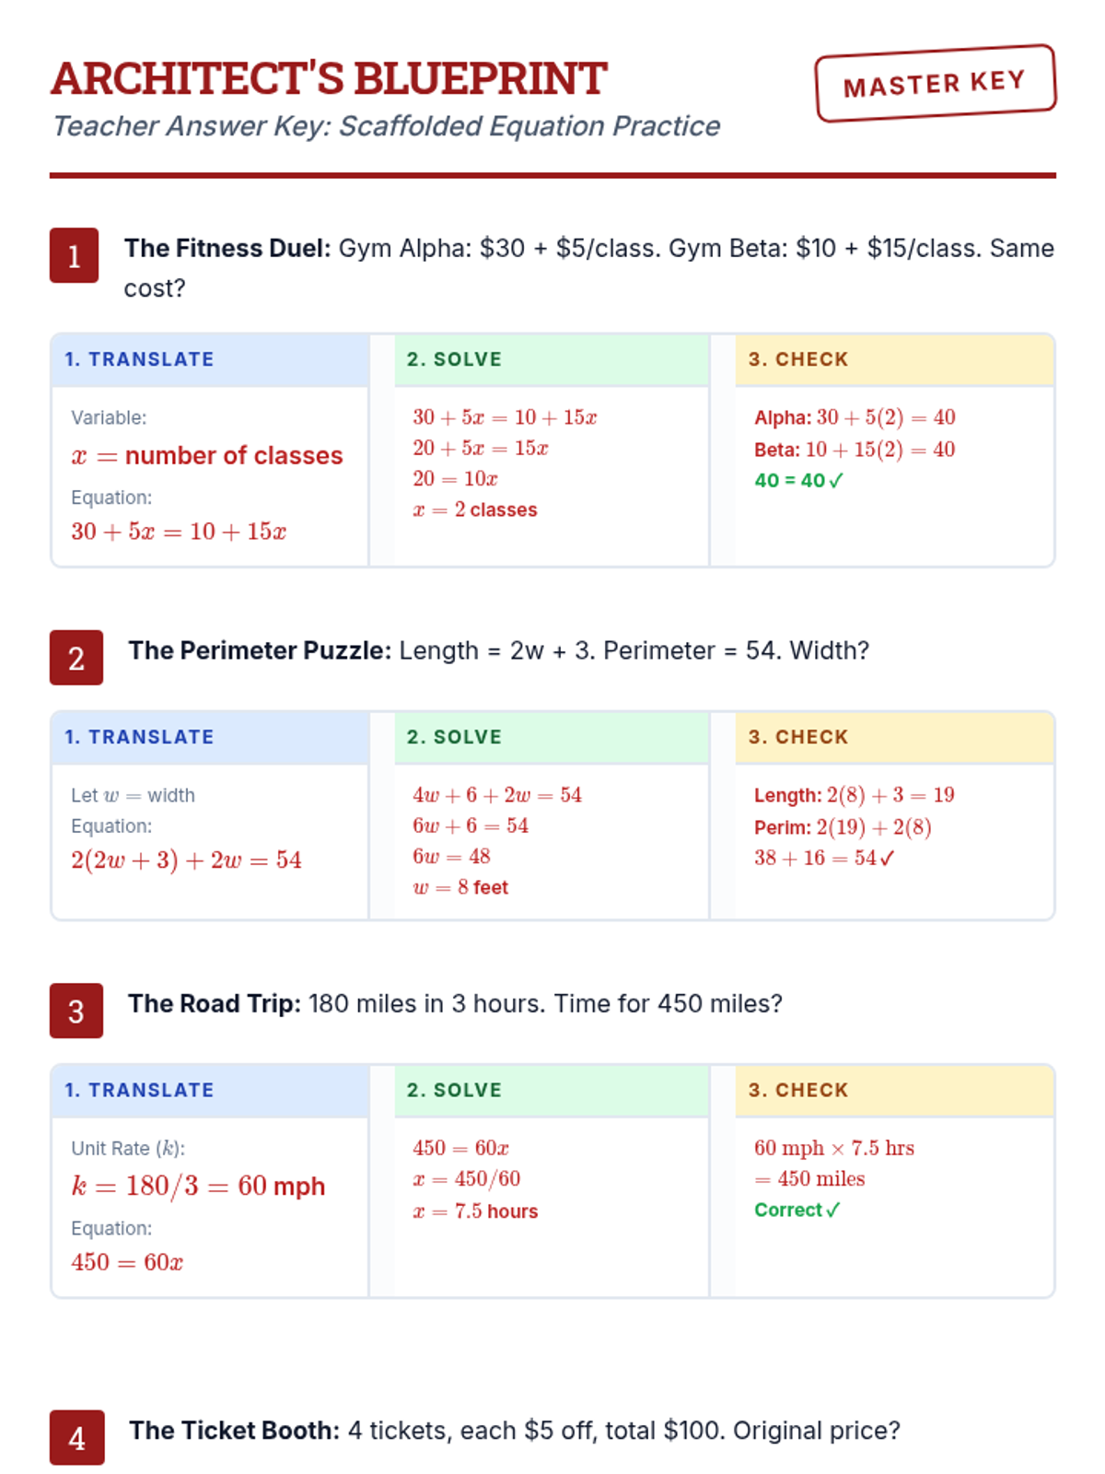
Task: Click the Architect's Blueprint title
Action: click(329, 78)
